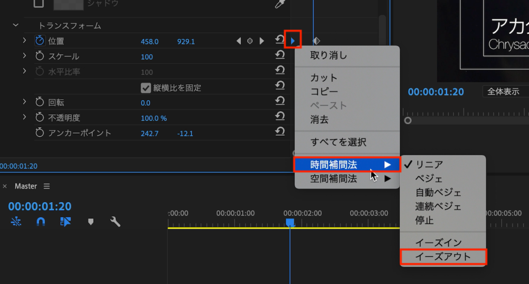The image size is (529, 284).
Task: Reset the 縦横比を固定 row parameter
Action: click(279, 86)
